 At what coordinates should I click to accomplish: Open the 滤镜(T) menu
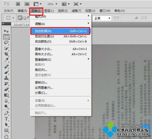[76, 11]
